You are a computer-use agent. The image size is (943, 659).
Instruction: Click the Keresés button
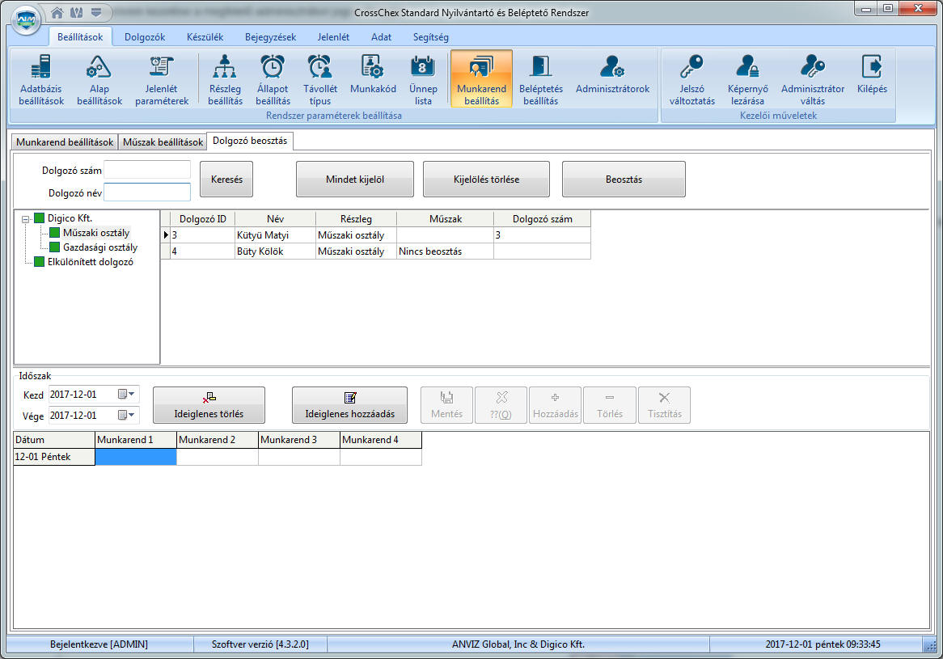226,180
